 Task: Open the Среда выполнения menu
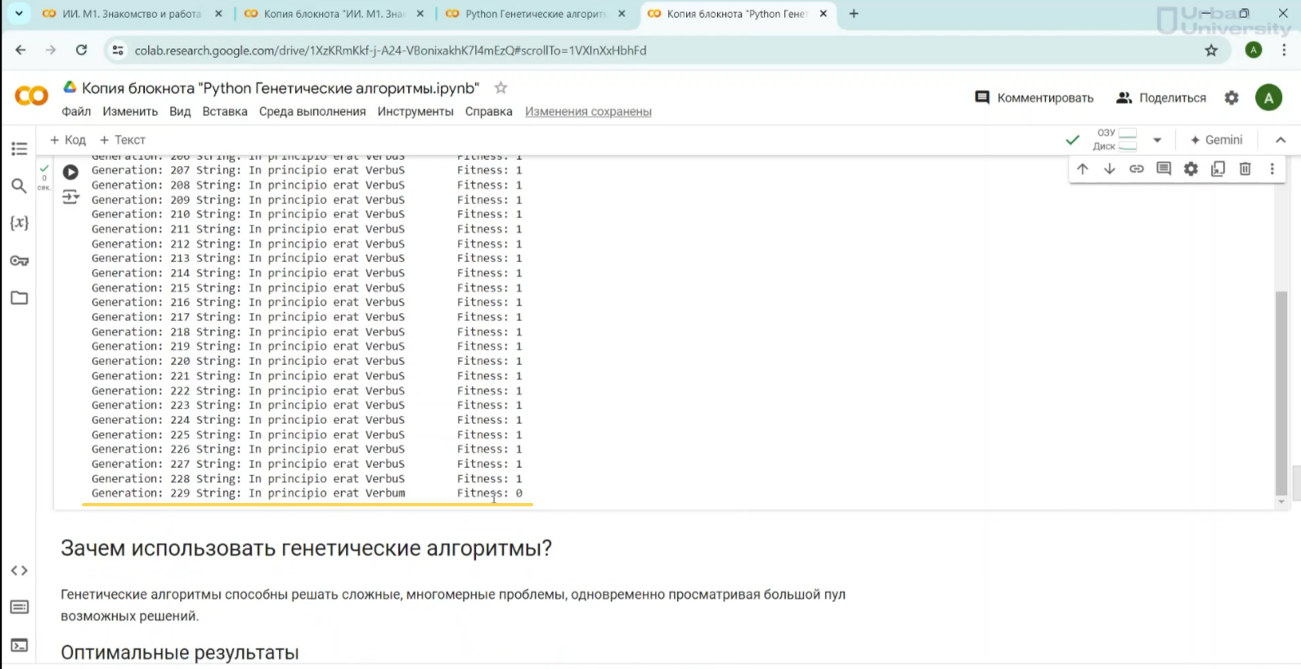click(x=312, y=112)
